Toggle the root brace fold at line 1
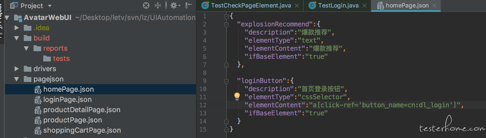Image resolution: width=486 pixels, height=138 pixels. point(226,16)
